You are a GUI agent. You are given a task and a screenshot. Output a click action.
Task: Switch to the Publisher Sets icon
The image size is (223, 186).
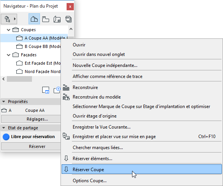(68, 19)
